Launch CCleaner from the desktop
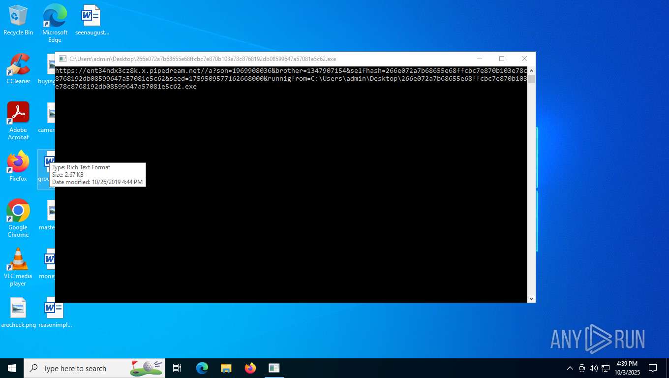Image resolution: width=669 pixels, height=378 pixels. pyautogui.click(x=18, y=69)
